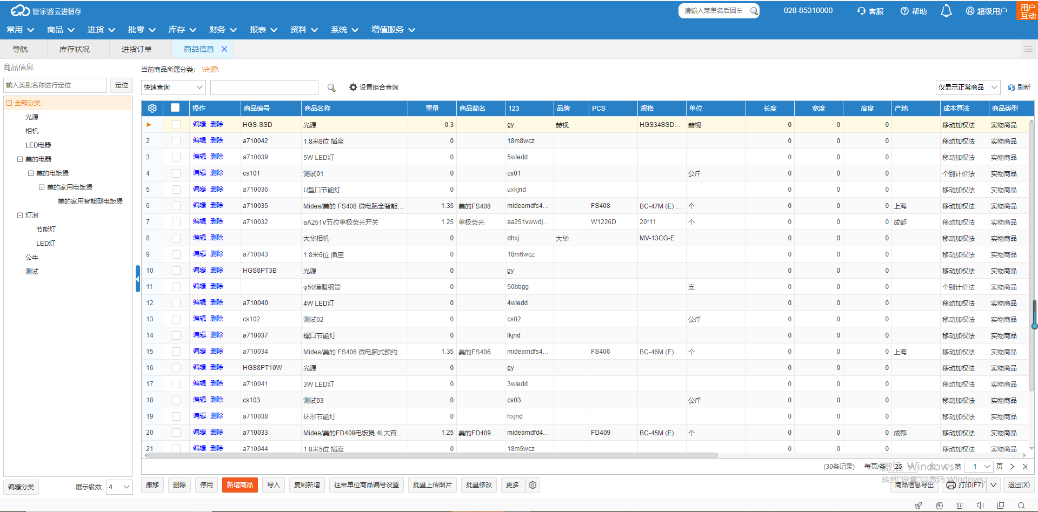
Task: Select the LED电器 category
Action: (x=38, y=145)
